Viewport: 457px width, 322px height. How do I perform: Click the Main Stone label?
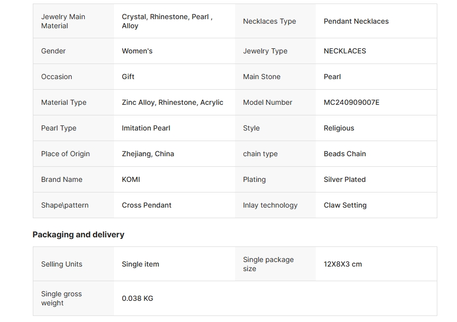[x=262, y=77]
